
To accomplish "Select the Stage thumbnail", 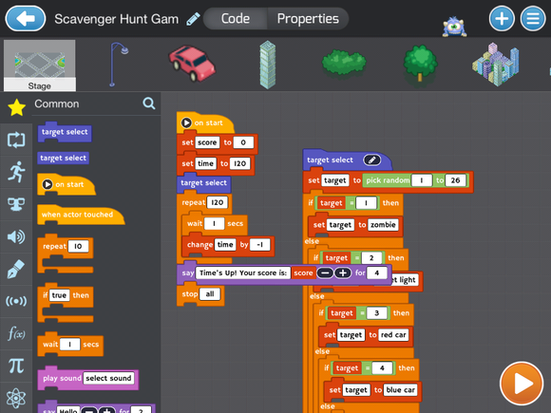I will 39,66.
